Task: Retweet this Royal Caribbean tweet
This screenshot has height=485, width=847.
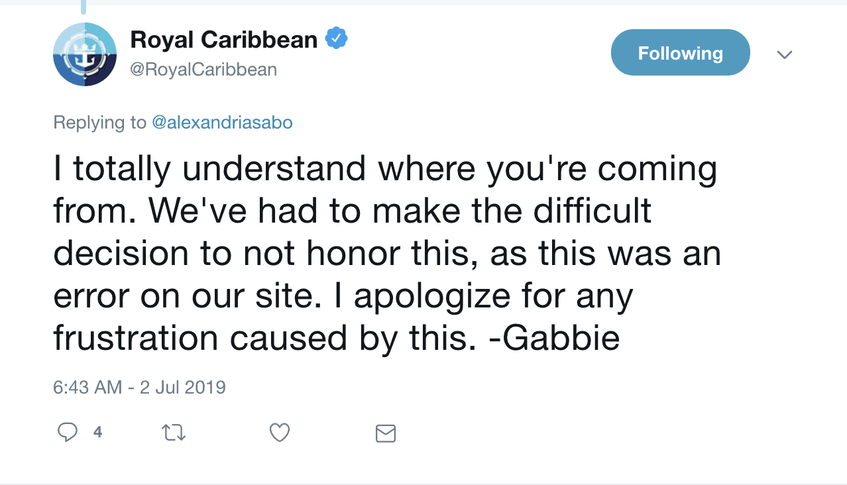Action: coord(174,433)
